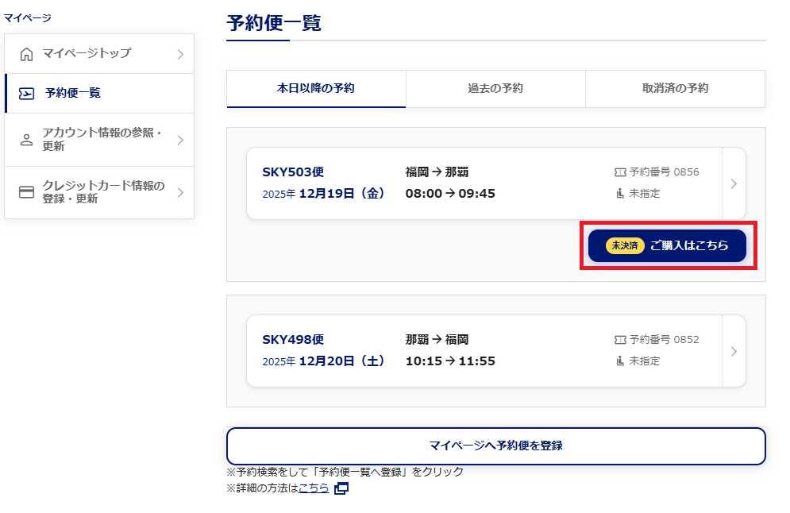This screenshot has height=513, width=790.
Task: Open SKY498 details via the right chevron
Action: pos(733,351)
